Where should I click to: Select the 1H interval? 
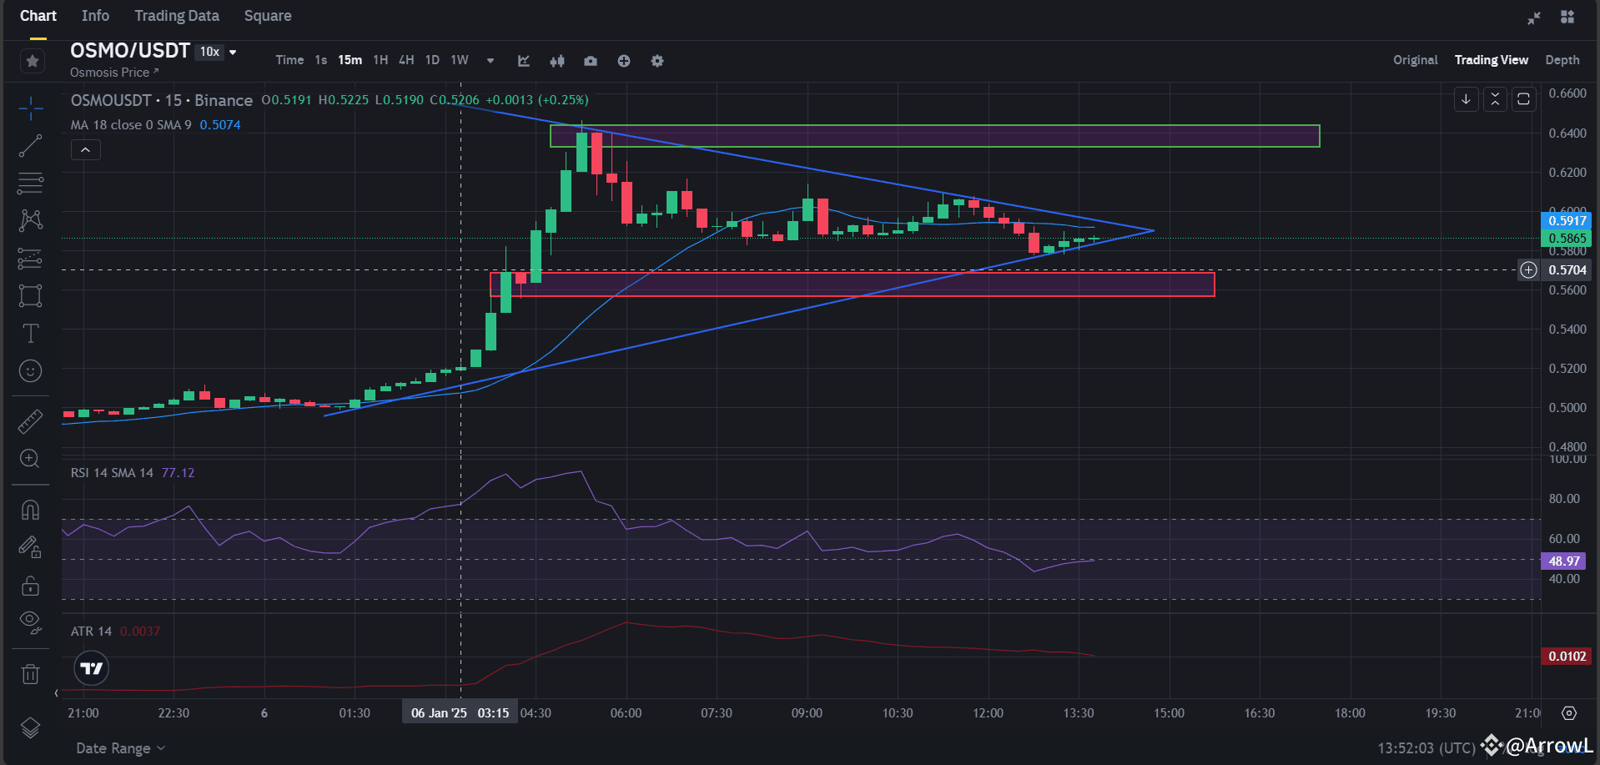click(x=380, y=60)
